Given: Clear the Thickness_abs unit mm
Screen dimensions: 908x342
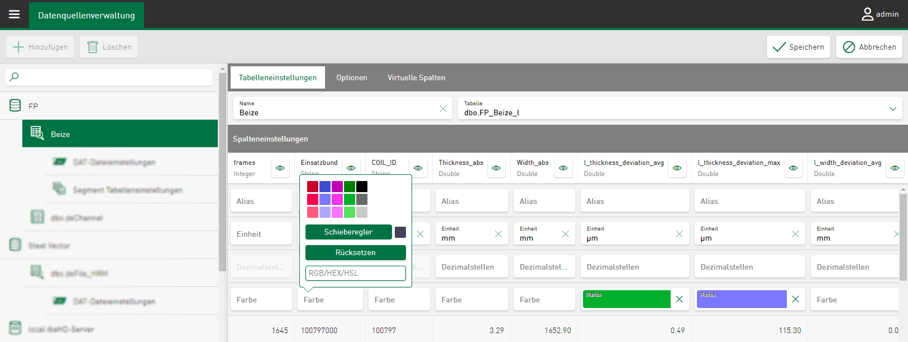Looking at the screenshot, I should click(498, 234).
